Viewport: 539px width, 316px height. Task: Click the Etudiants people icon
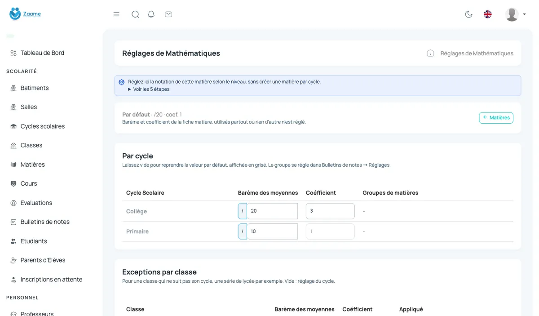click(13, 241)
